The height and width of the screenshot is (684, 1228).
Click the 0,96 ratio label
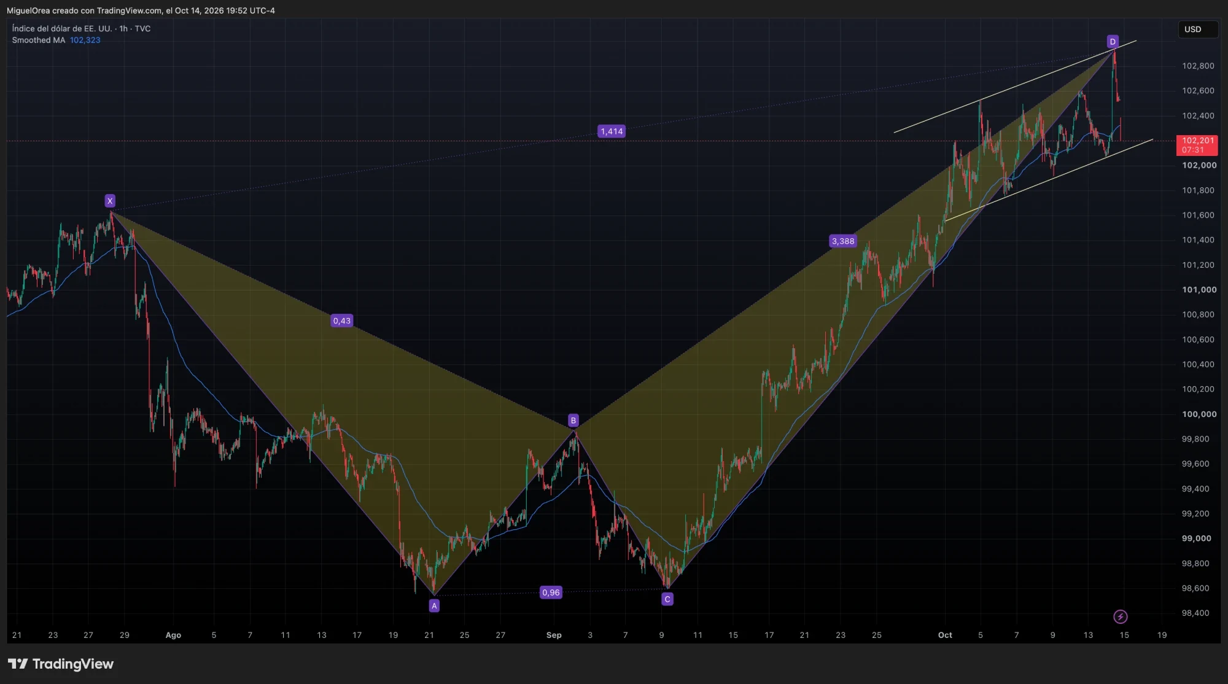coord(551,593)
